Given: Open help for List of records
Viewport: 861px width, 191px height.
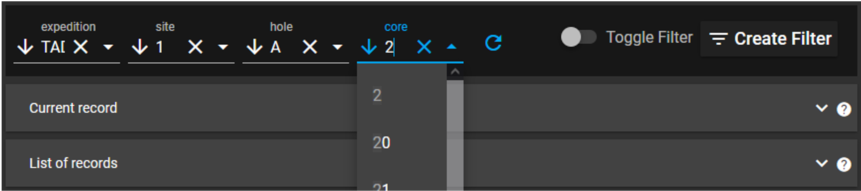Looking at the screenshot, I should 844,164.
